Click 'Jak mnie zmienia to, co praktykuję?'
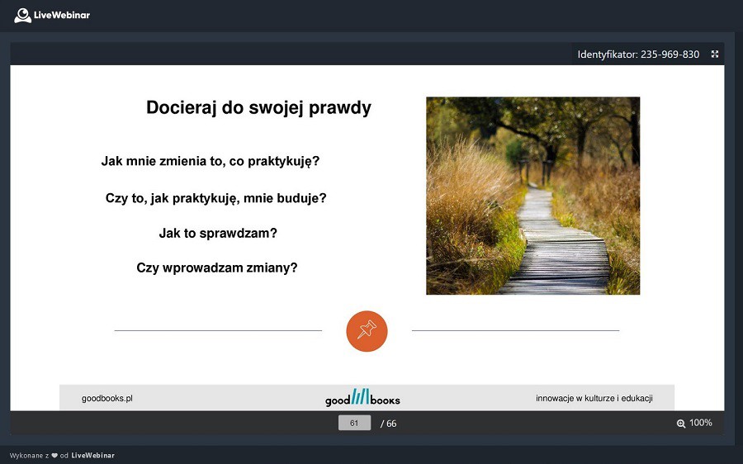This screenshot has height=464, width=743. 211,161
